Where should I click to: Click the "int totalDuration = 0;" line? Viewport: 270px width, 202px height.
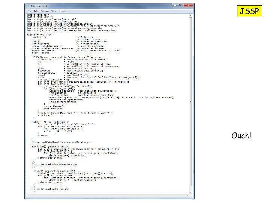coord(53,80)
